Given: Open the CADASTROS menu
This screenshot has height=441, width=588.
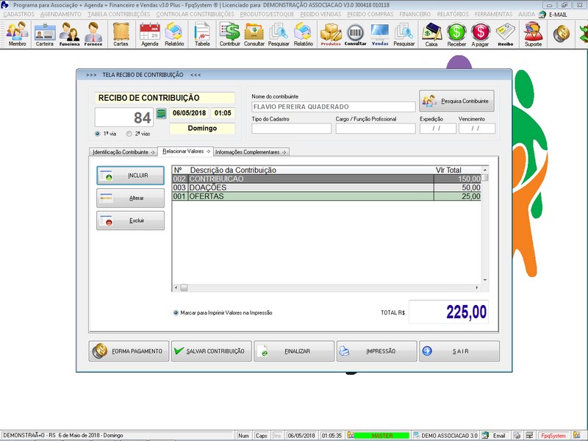Looking at the screenshot, I should [18, 14].
